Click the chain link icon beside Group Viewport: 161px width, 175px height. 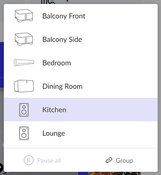click(109, 160)
